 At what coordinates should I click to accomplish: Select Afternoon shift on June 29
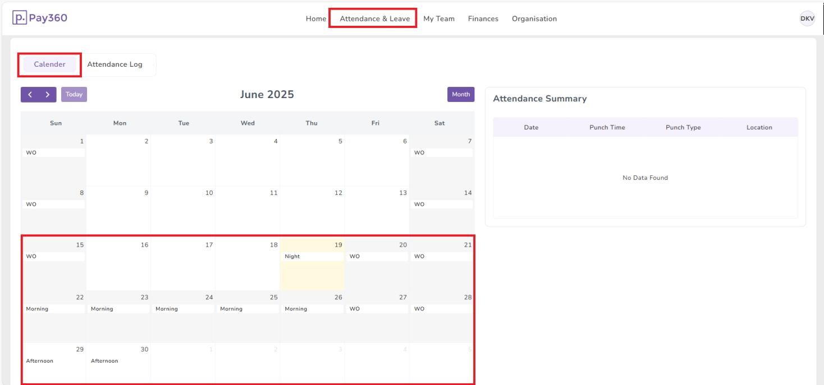(x=54, y=361)
